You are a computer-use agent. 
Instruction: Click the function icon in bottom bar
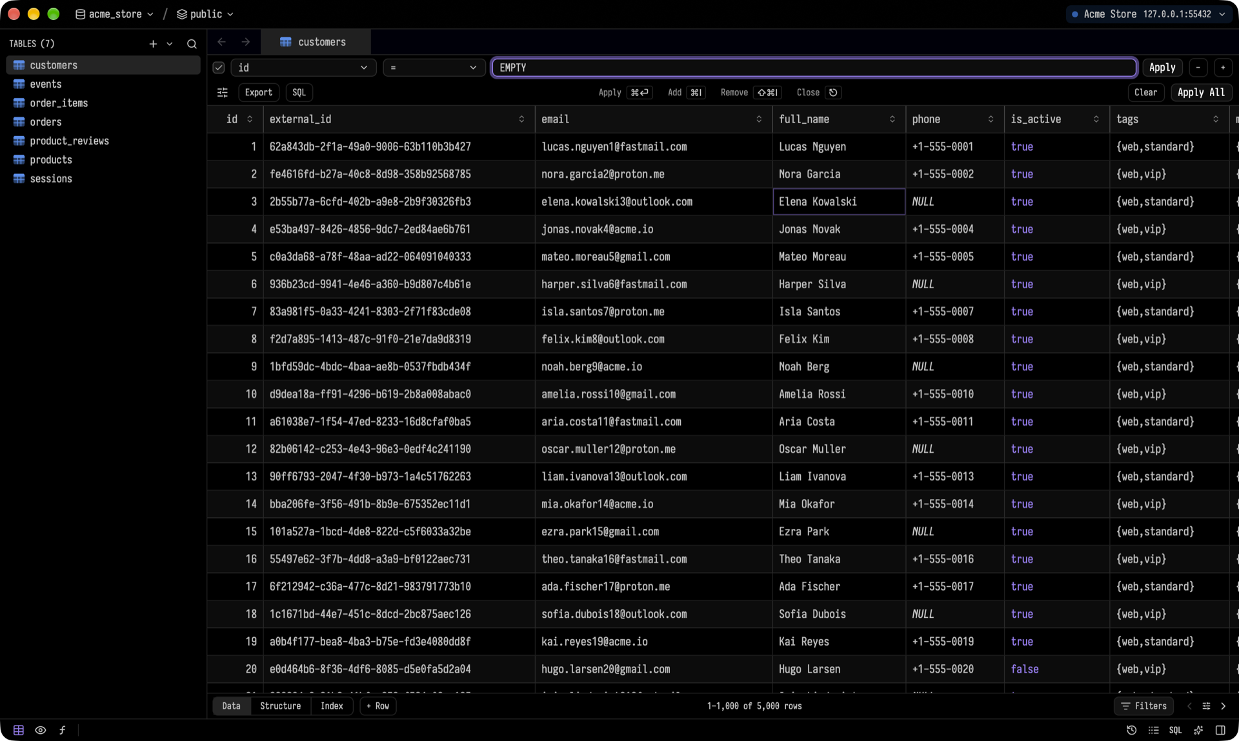coord(63,730)
